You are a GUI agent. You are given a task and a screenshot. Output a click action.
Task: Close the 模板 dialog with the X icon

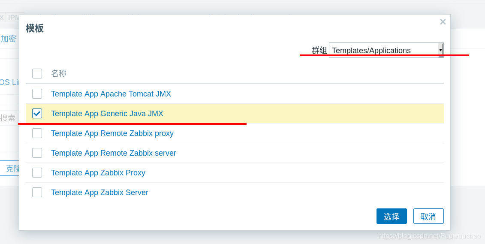tap(443, 22)
